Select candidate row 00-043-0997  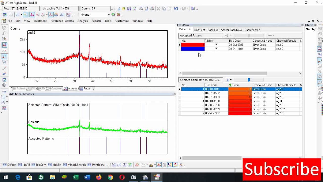point(240,113)
